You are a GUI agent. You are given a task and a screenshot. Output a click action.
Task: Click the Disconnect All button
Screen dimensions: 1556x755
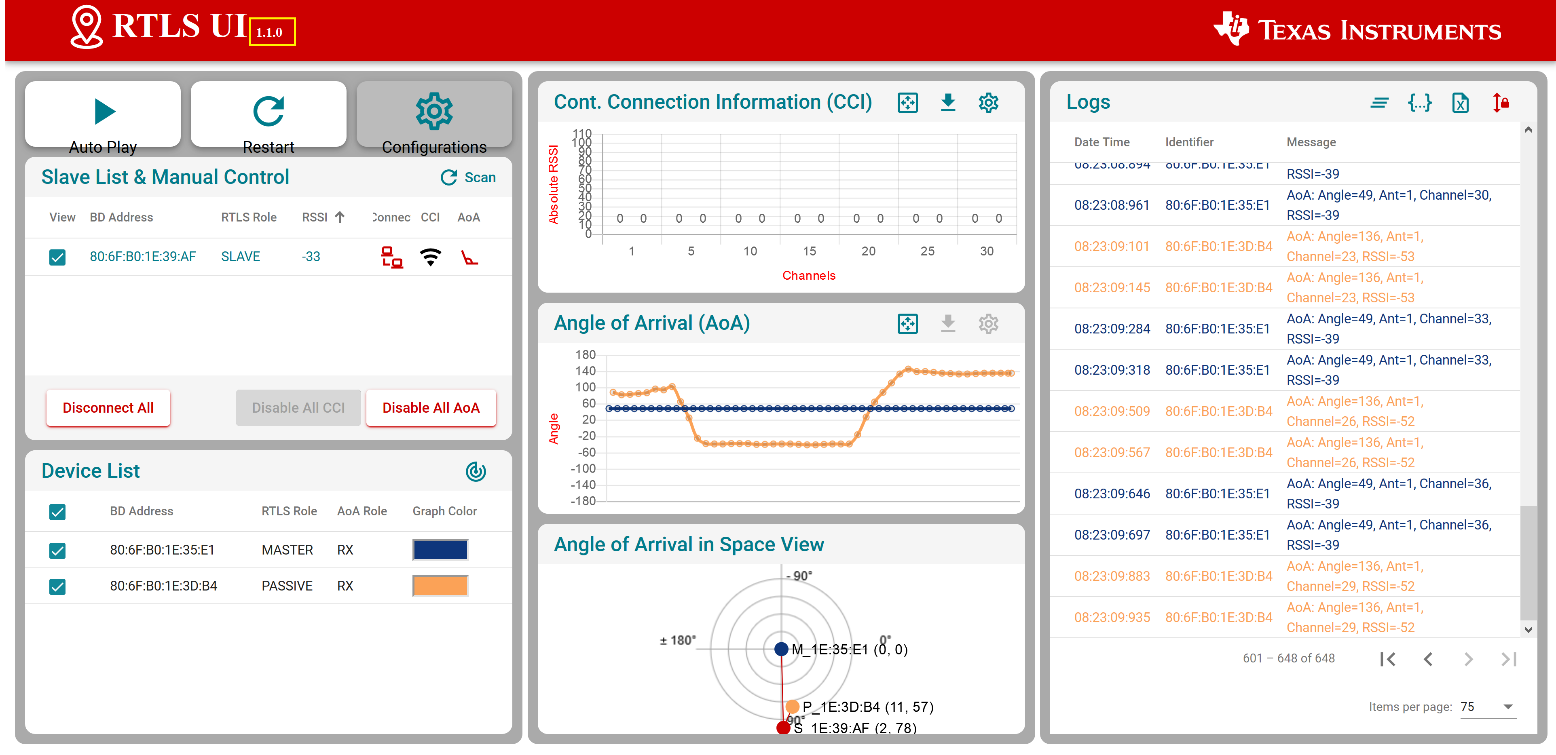click(x=108, y=408)
